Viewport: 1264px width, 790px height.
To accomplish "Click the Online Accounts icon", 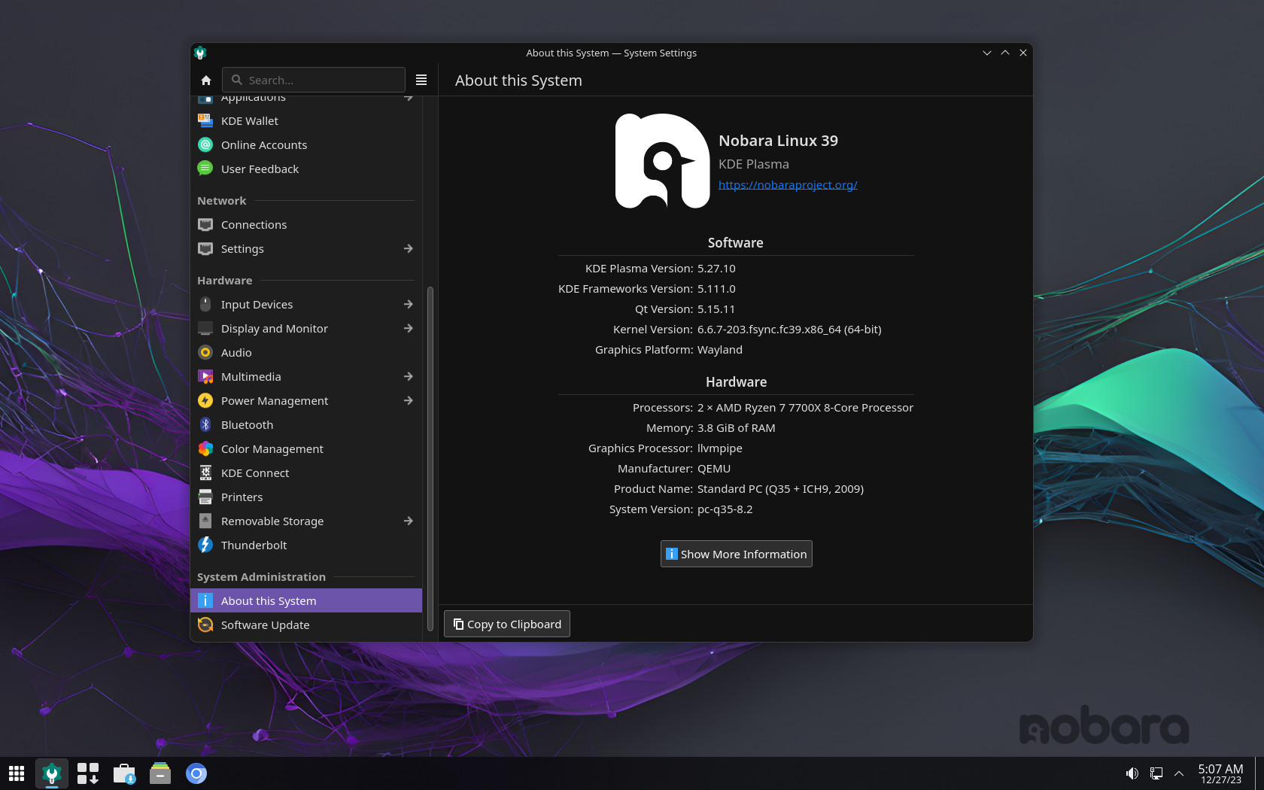I will coord(205,144).
